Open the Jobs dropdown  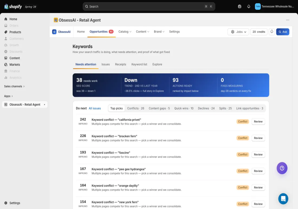click(x=238, y=32)
